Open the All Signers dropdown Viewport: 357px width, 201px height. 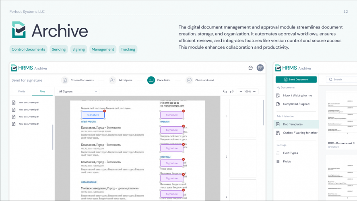(78, 91)
